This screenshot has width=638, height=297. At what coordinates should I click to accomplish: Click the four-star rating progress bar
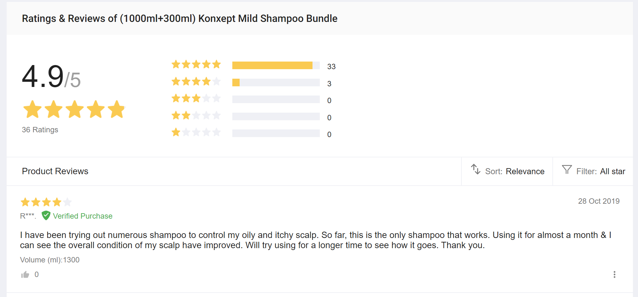pos(276,82)
